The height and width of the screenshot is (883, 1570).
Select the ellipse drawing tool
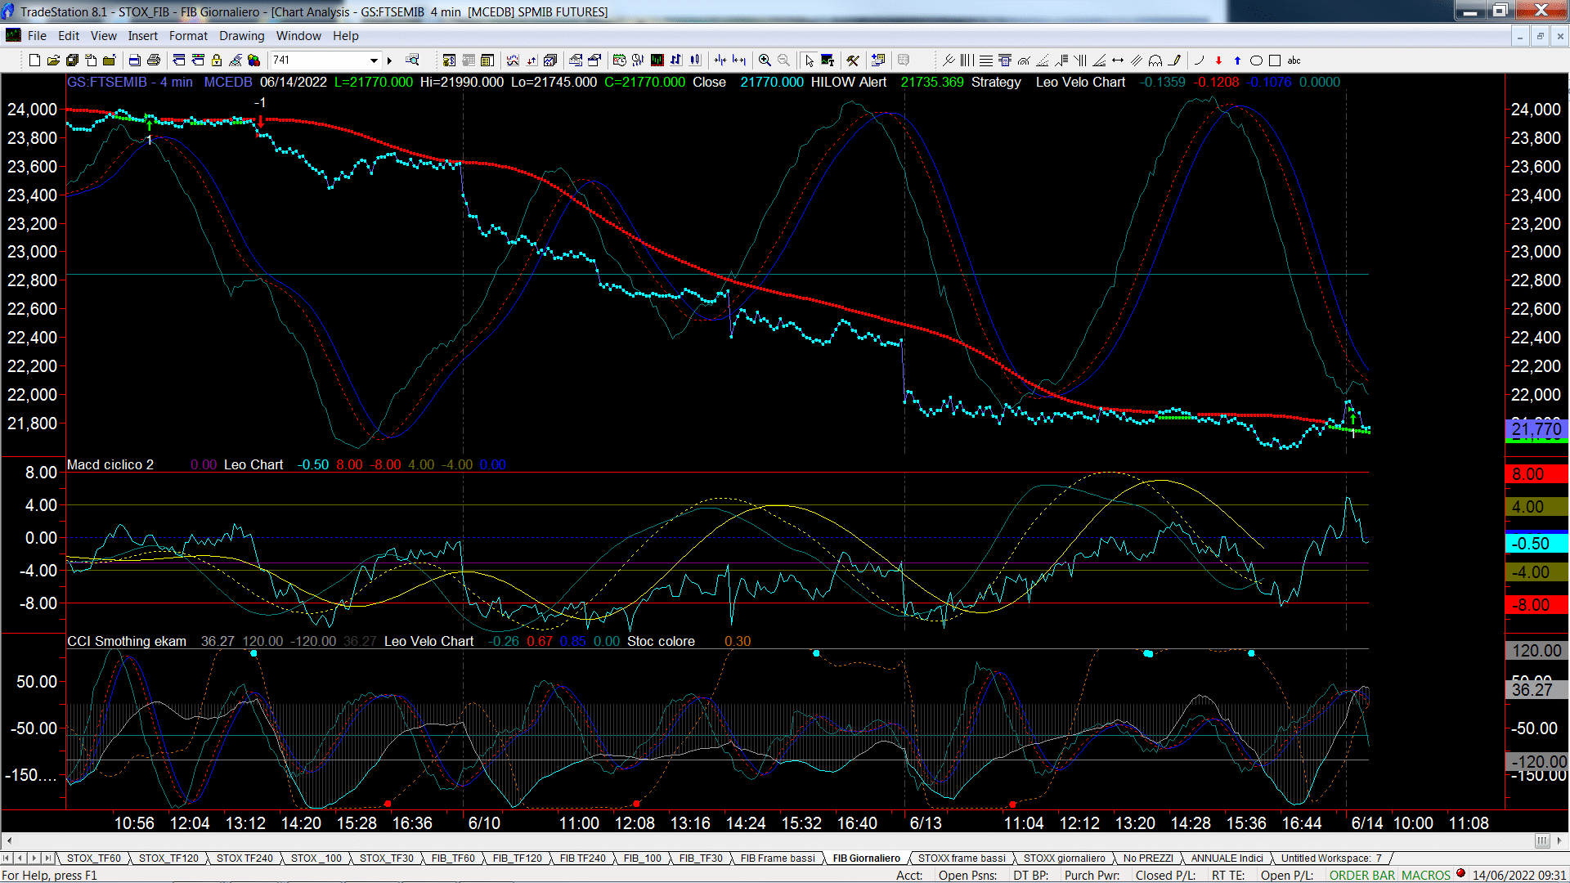click(x=1256, y=60)
